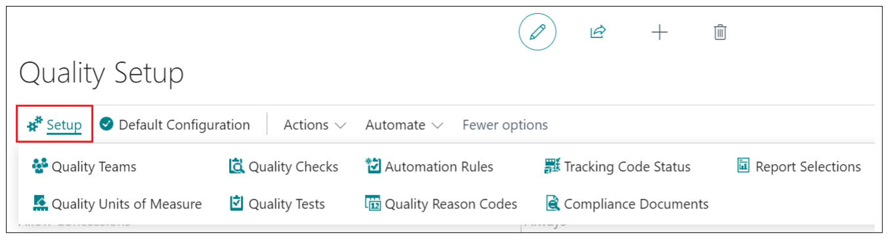Expand the Automate dropdown menu
This screenshot has width=890, height=240.
404,125
